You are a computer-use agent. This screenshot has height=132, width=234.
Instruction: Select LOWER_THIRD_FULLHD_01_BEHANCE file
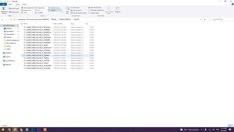tap(38, 27)
